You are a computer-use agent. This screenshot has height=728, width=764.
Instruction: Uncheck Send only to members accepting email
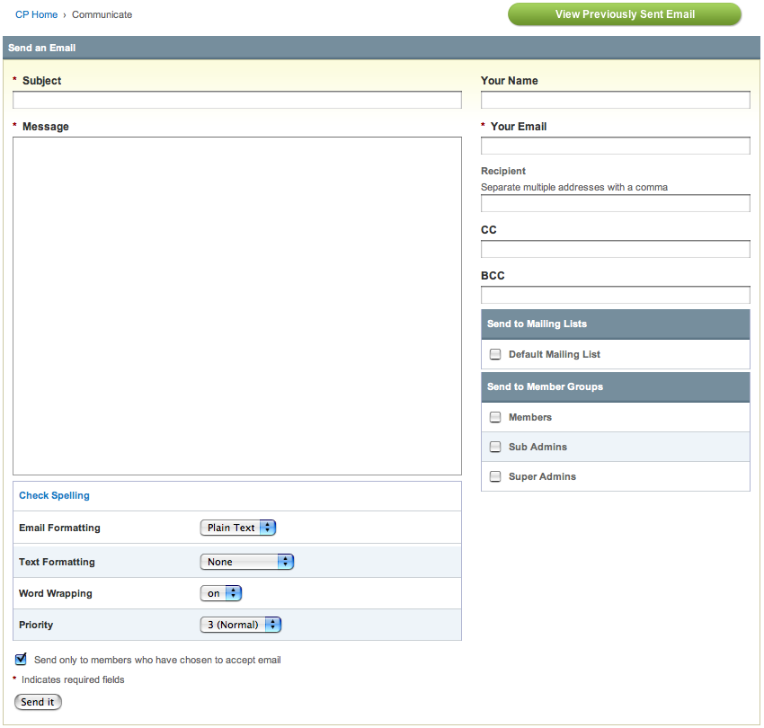pos(22,659)
